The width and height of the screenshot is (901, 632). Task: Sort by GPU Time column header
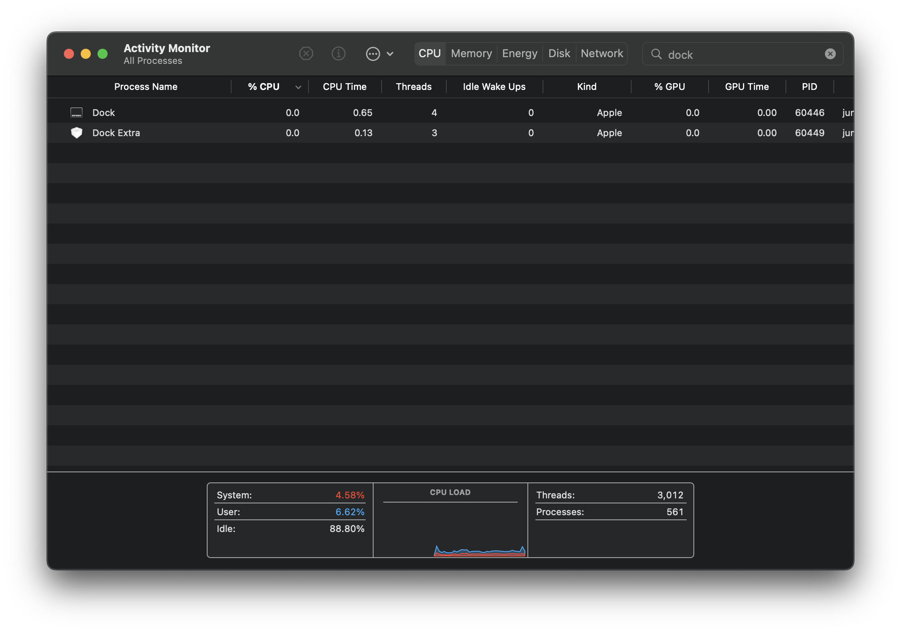(x=747, y=87)
